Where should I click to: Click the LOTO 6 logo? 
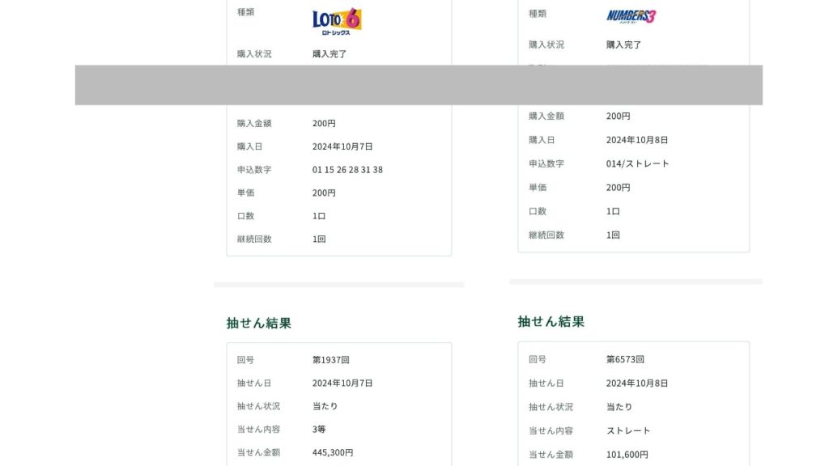click(337, 20)
